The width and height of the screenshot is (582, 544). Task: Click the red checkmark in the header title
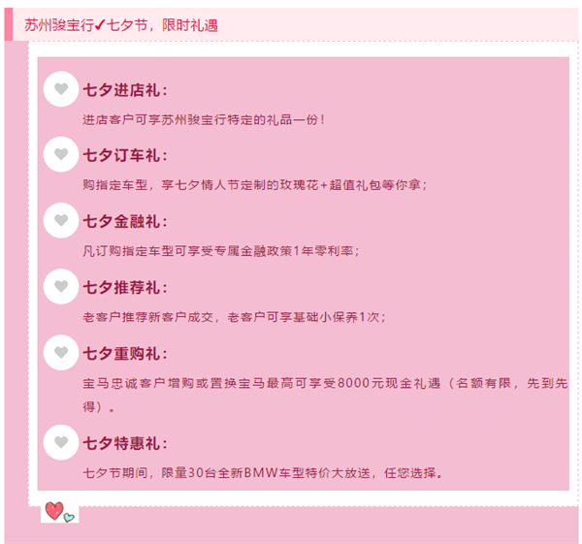point(100,25)
